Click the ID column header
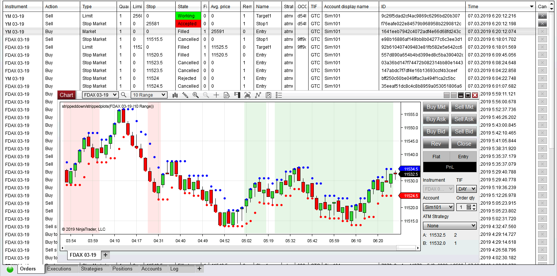Screen dimensions: 557x276 tap(422, 7)
